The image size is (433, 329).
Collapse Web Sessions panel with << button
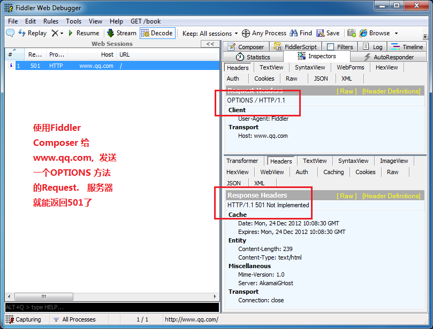point(210,44)
